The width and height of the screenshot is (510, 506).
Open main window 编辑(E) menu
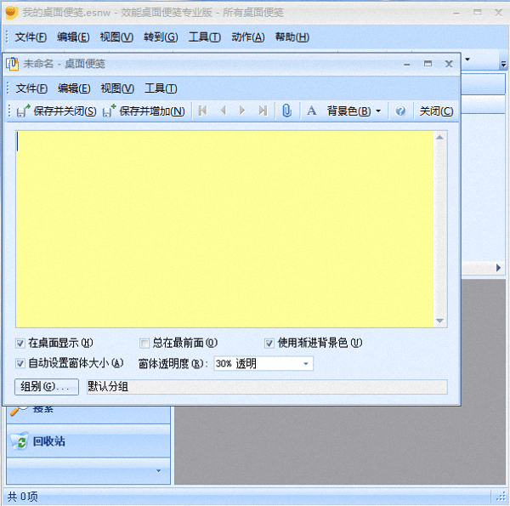(x=73, y=37)
